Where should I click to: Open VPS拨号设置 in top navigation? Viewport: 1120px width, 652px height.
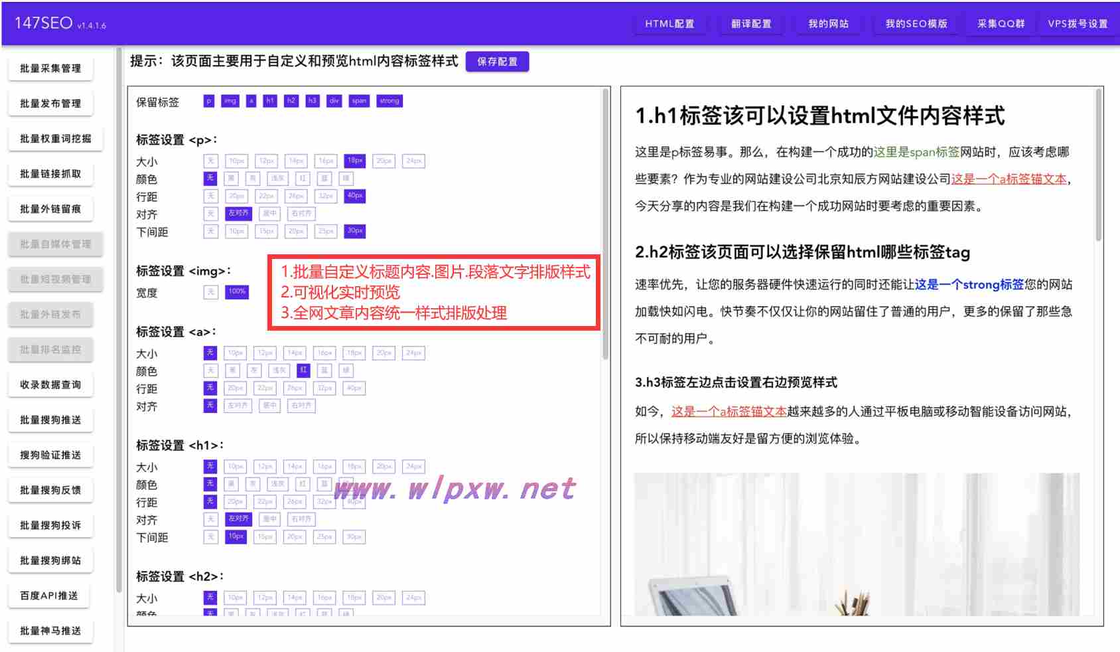(x=1078, y=24)
